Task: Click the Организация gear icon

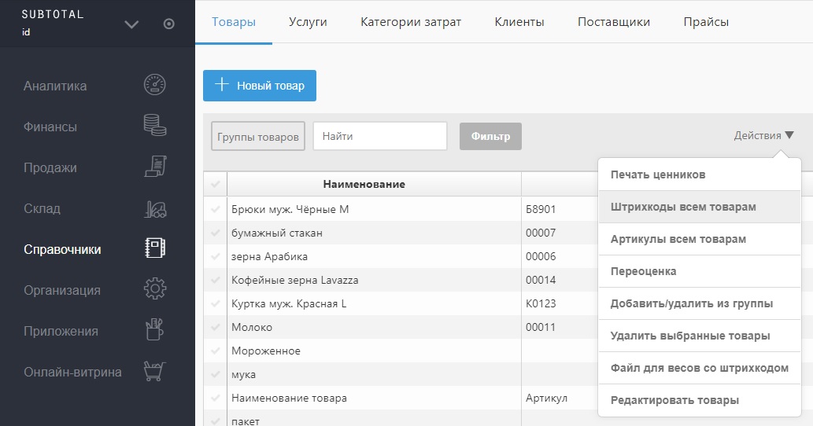Action: pyautogui.click(x=155, y=288)
